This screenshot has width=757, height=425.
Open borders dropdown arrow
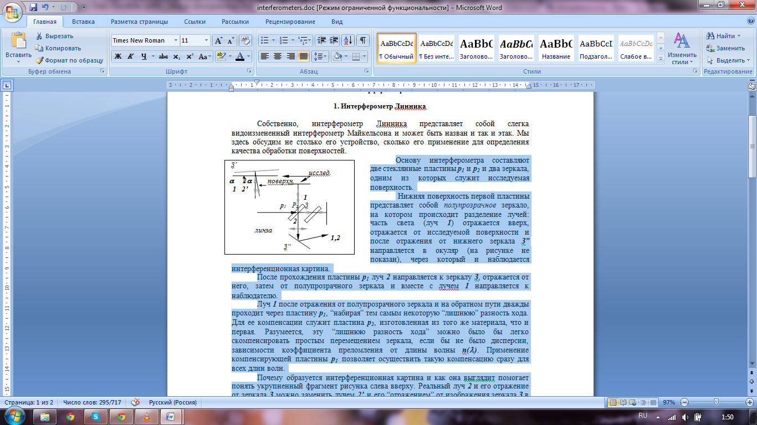pos(364,56)
